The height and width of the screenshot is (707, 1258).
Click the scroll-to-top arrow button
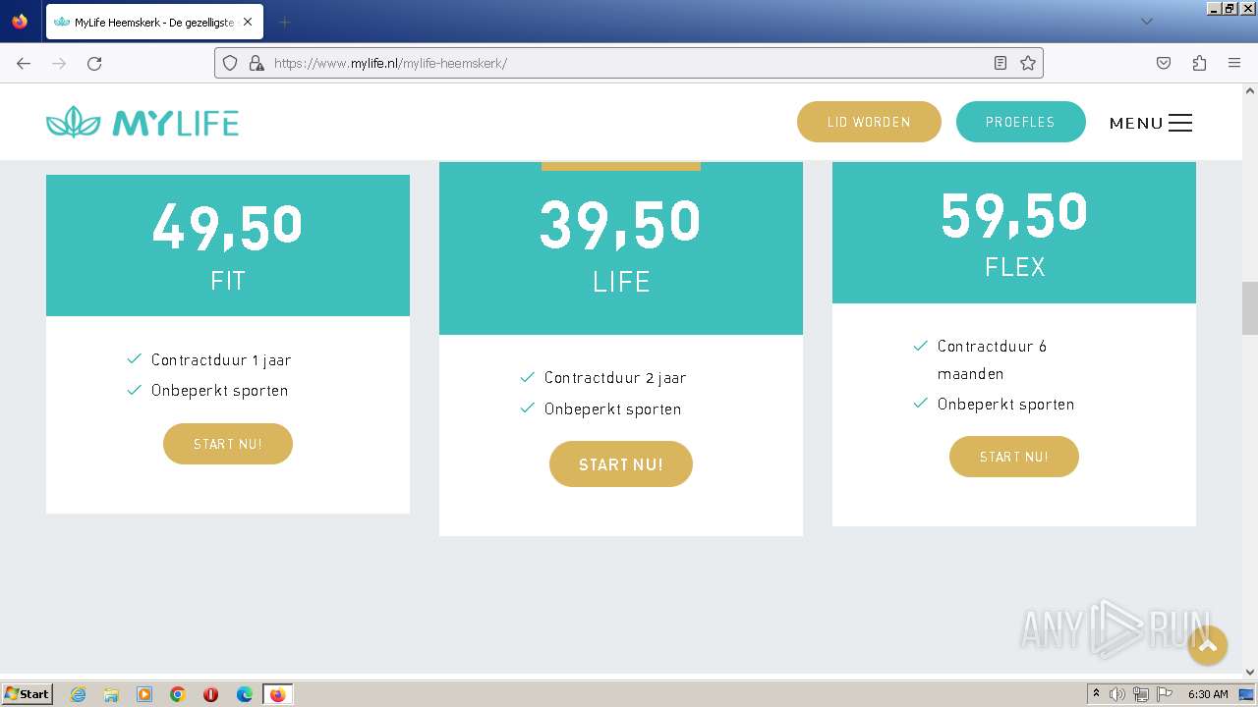[1208, 645]
